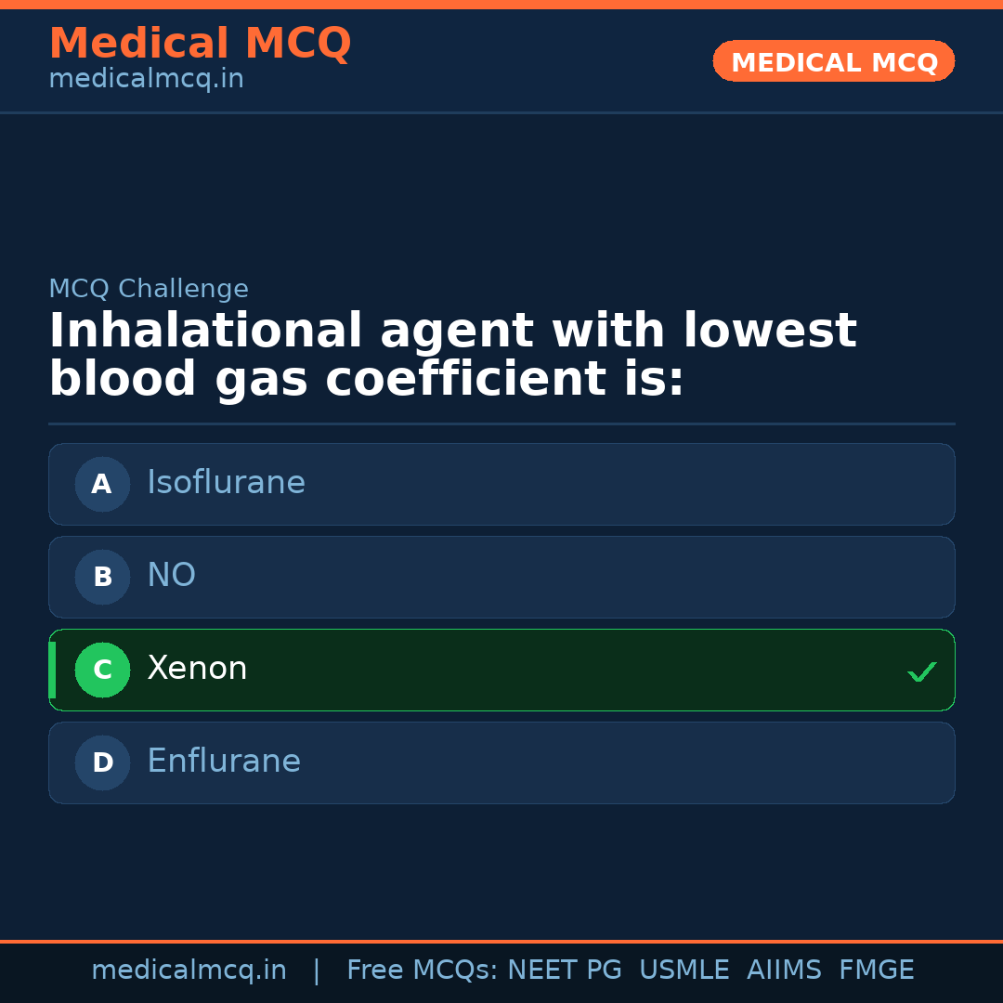Click the letter D circle icon
This screenshot has height=1003, width=1003.
(x=102, y=762)
